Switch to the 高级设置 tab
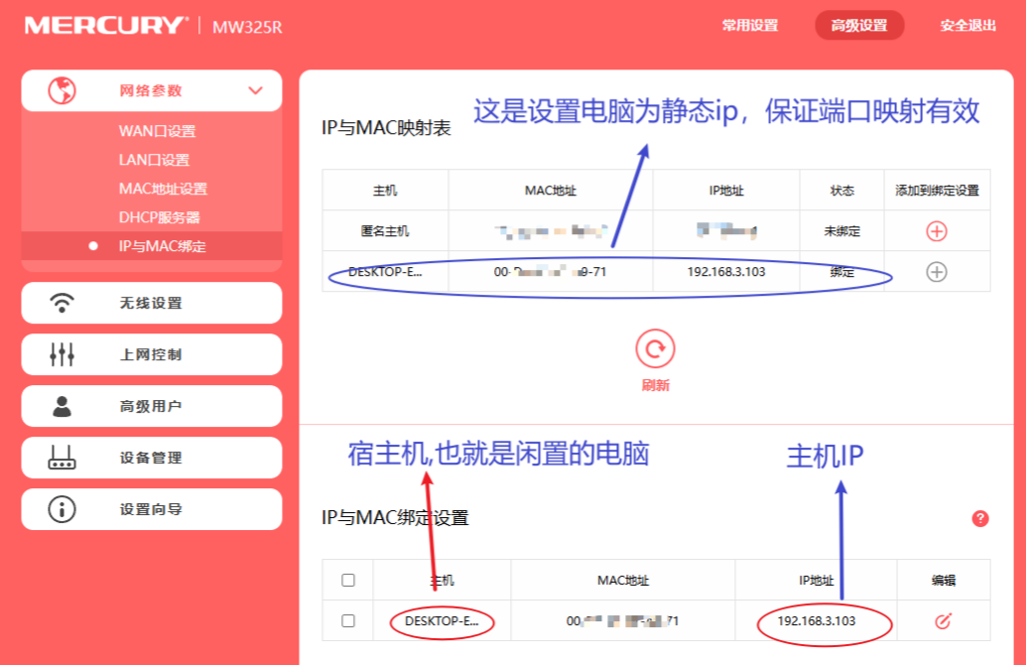Image resolution: width=1026 pixels, height=665 pixels. click(859, 26)
